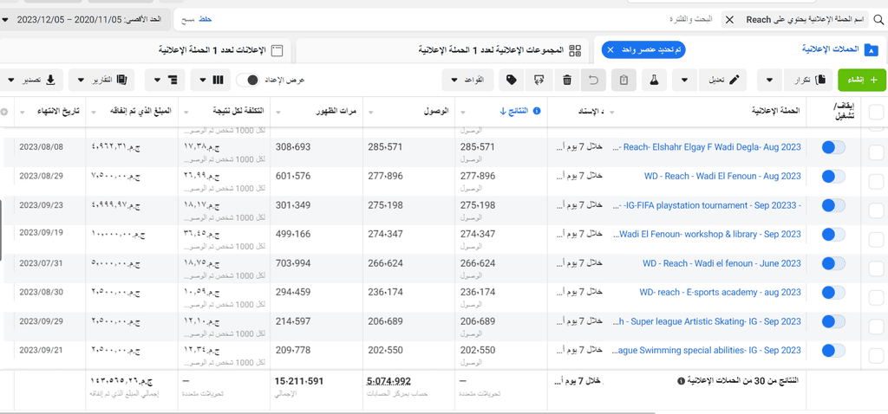The width and height of the screenshot is (888, 414).
Task: Open the مرات الظهور column menu arrow
Action: point(279,112)
